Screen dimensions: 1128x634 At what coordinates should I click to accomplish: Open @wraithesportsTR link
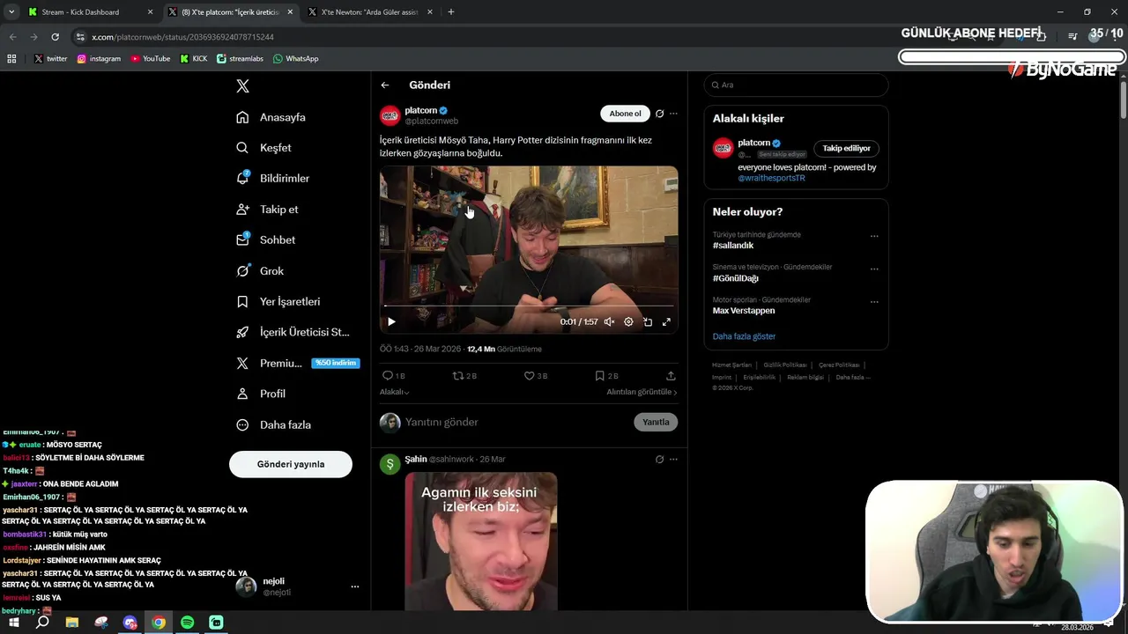771,178
